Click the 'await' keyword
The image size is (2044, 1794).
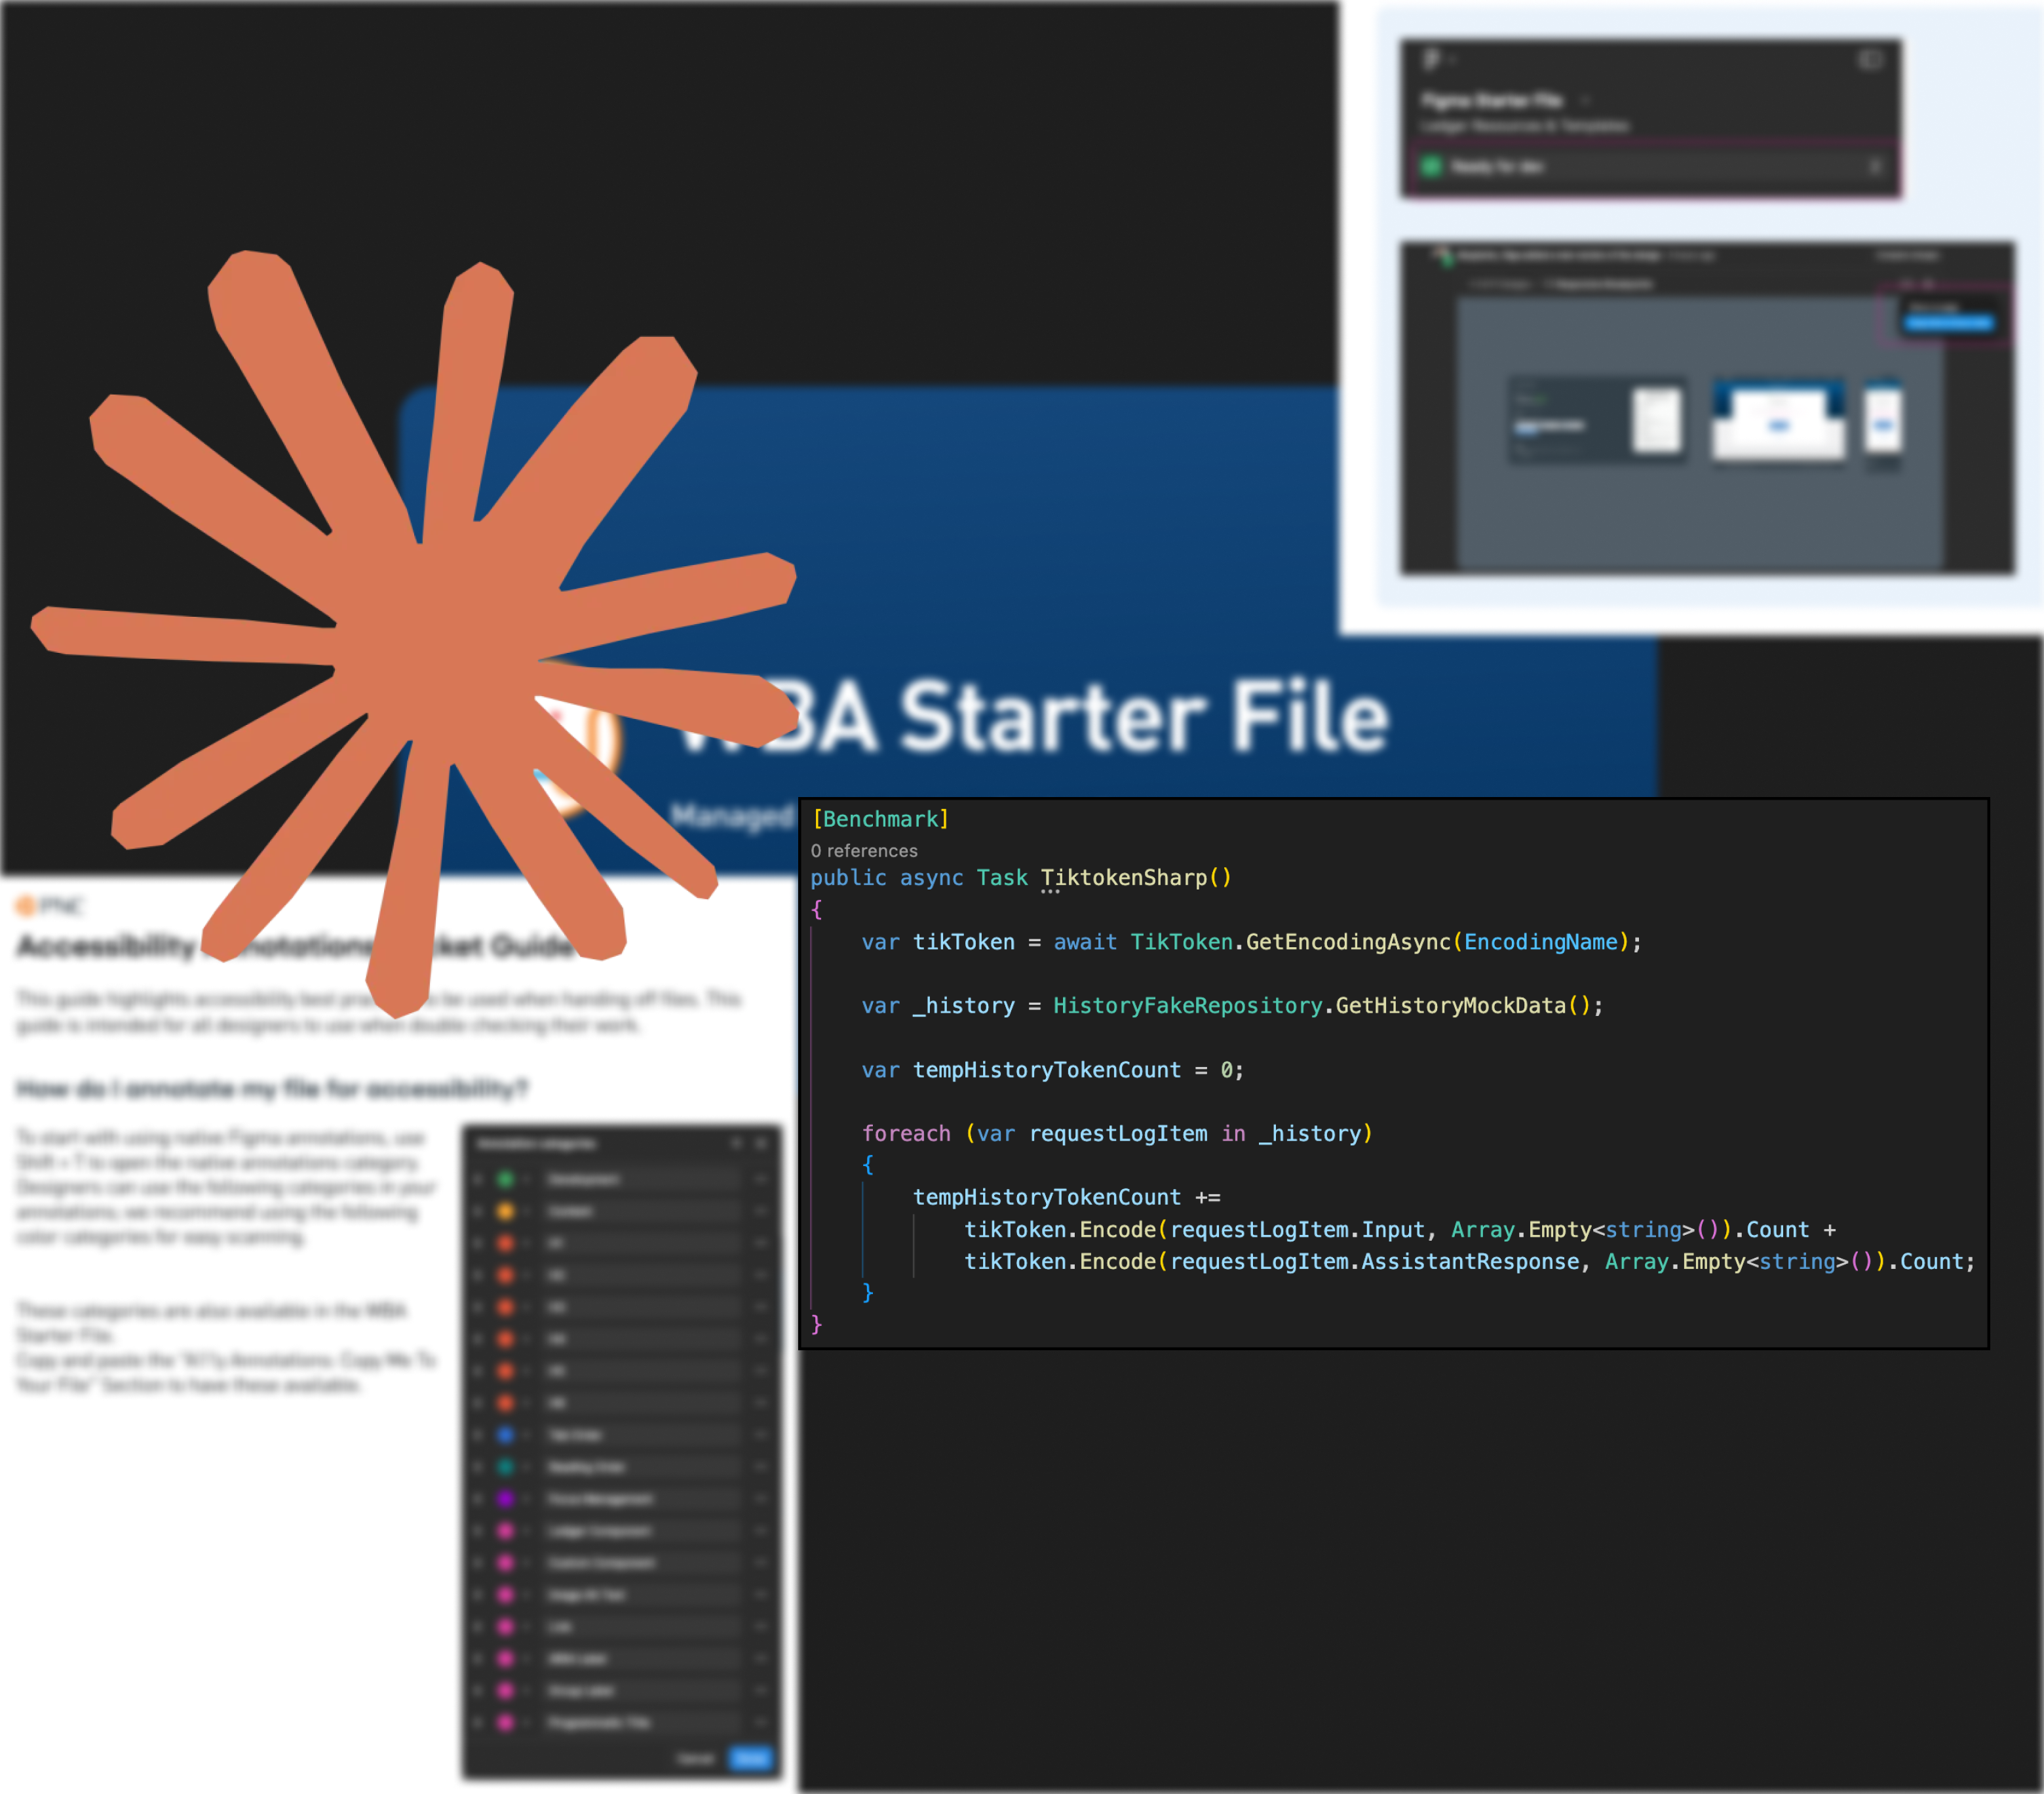[x=1085, y=941]
